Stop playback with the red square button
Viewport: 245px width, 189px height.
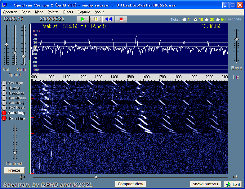pyautogui.click(x=121, y=19)
